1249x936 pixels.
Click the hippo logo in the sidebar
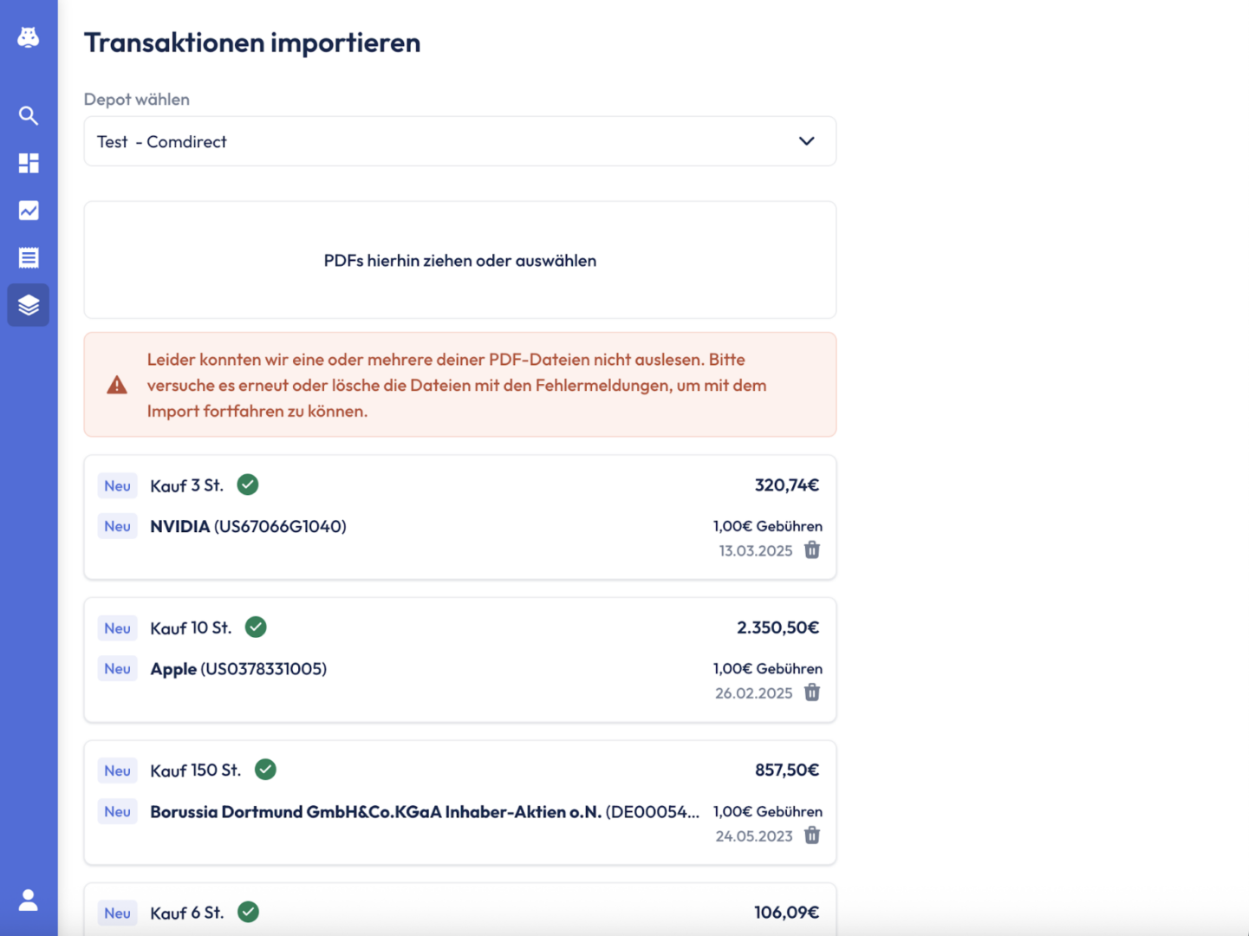pyautogui.click(x=29, y=37)
